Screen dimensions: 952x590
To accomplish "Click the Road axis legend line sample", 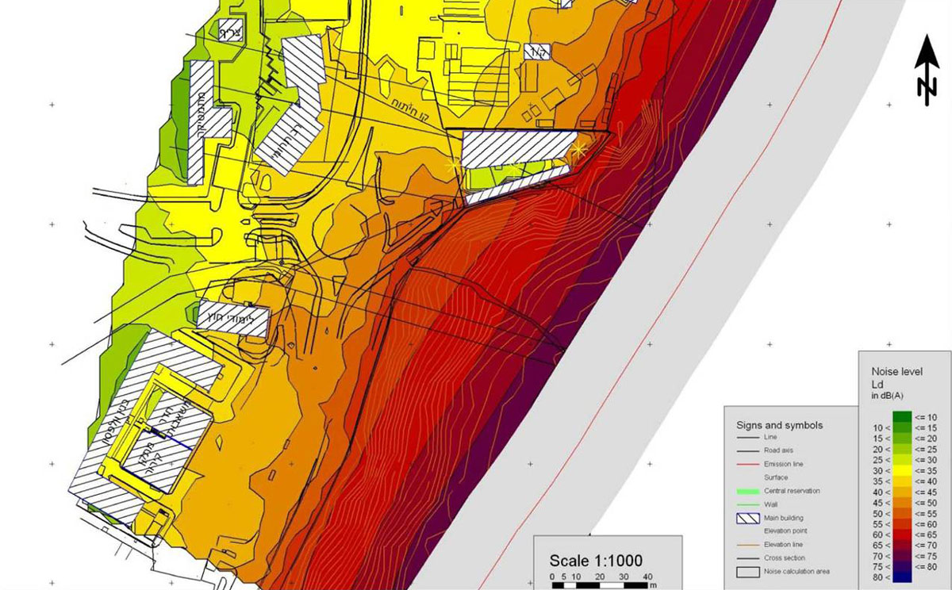I will point(747,450).
